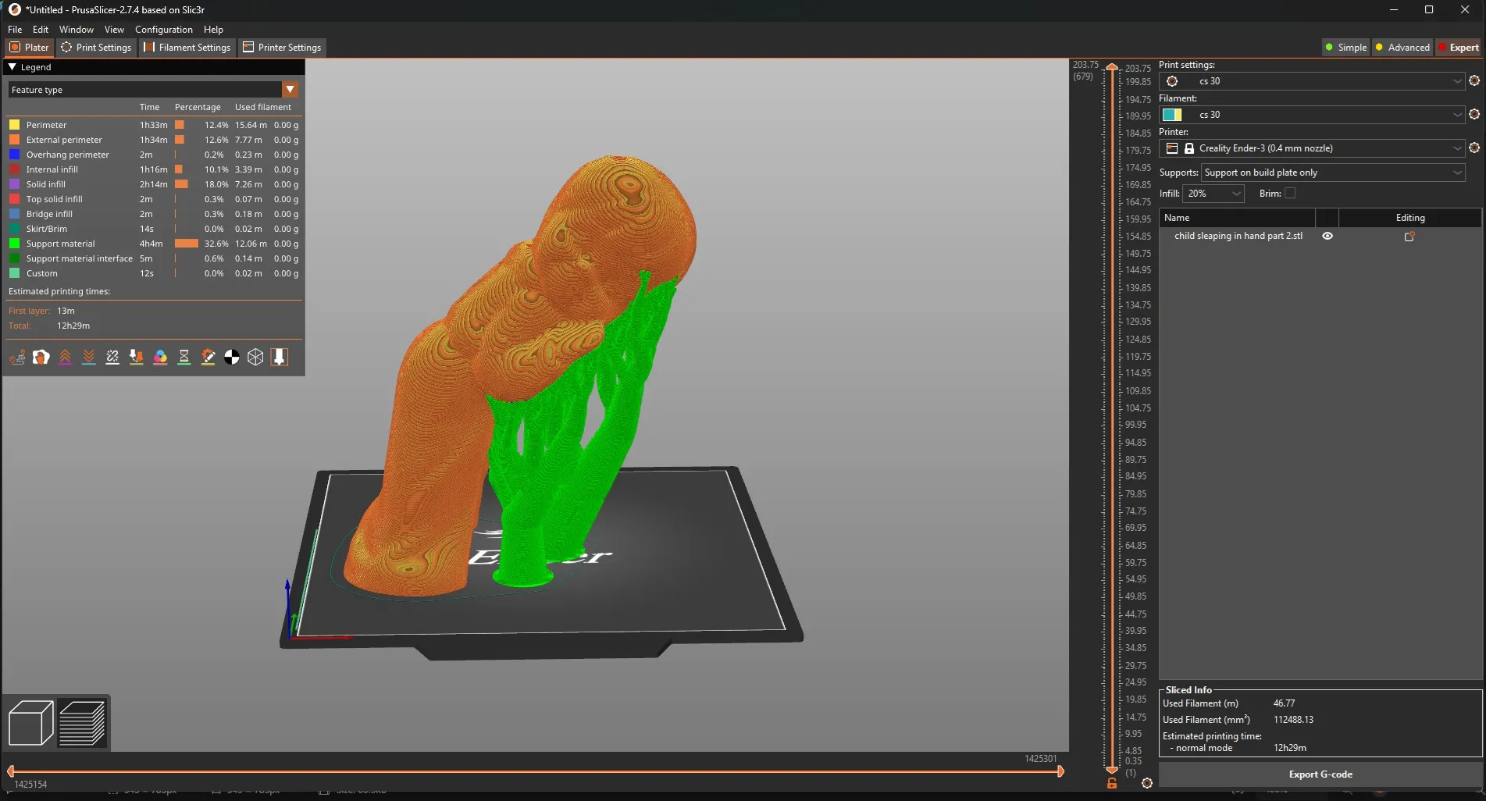The width and height of the screenshot is (1486, 801).
Task: Select Expert mode
Action: (1459, 48)
